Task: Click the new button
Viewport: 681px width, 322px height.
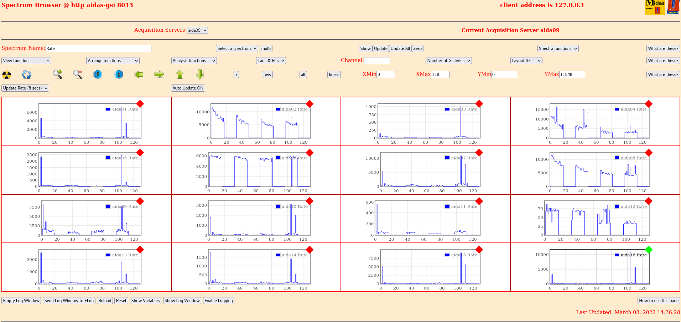Action: (x=267, y=75)
